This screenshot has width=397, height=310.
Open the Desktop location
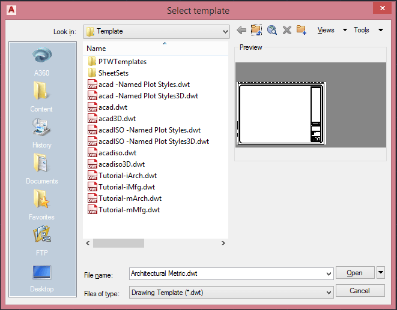pos(42,278)
